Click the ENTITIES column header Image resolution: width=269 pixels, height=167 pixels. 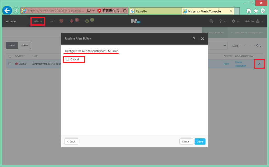[x=228, y=56]
